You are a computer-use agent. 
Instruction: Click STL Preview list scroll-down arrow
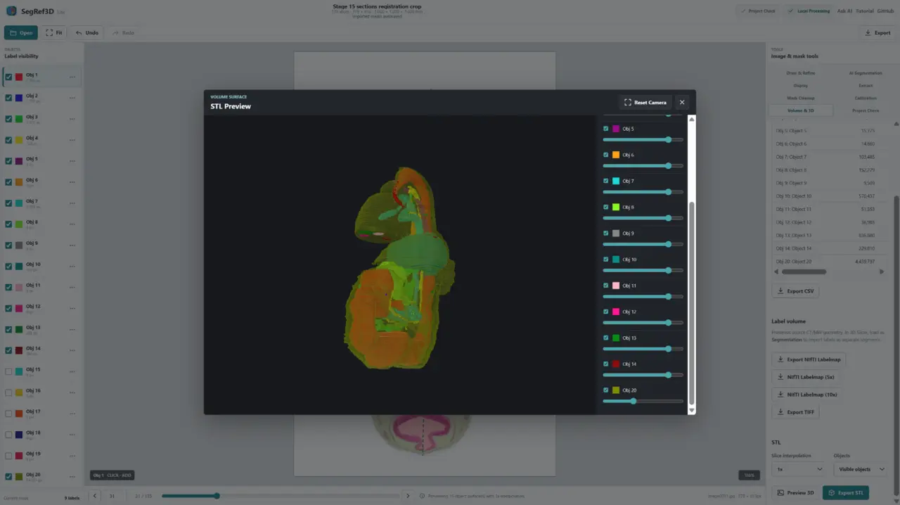(x=691, y=410)
